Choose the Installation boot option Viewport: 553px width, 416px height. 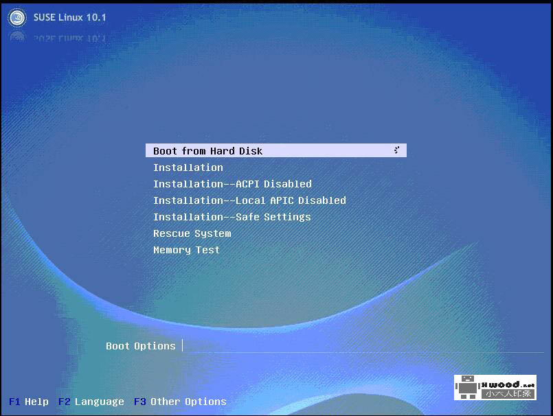click(188, 167)
